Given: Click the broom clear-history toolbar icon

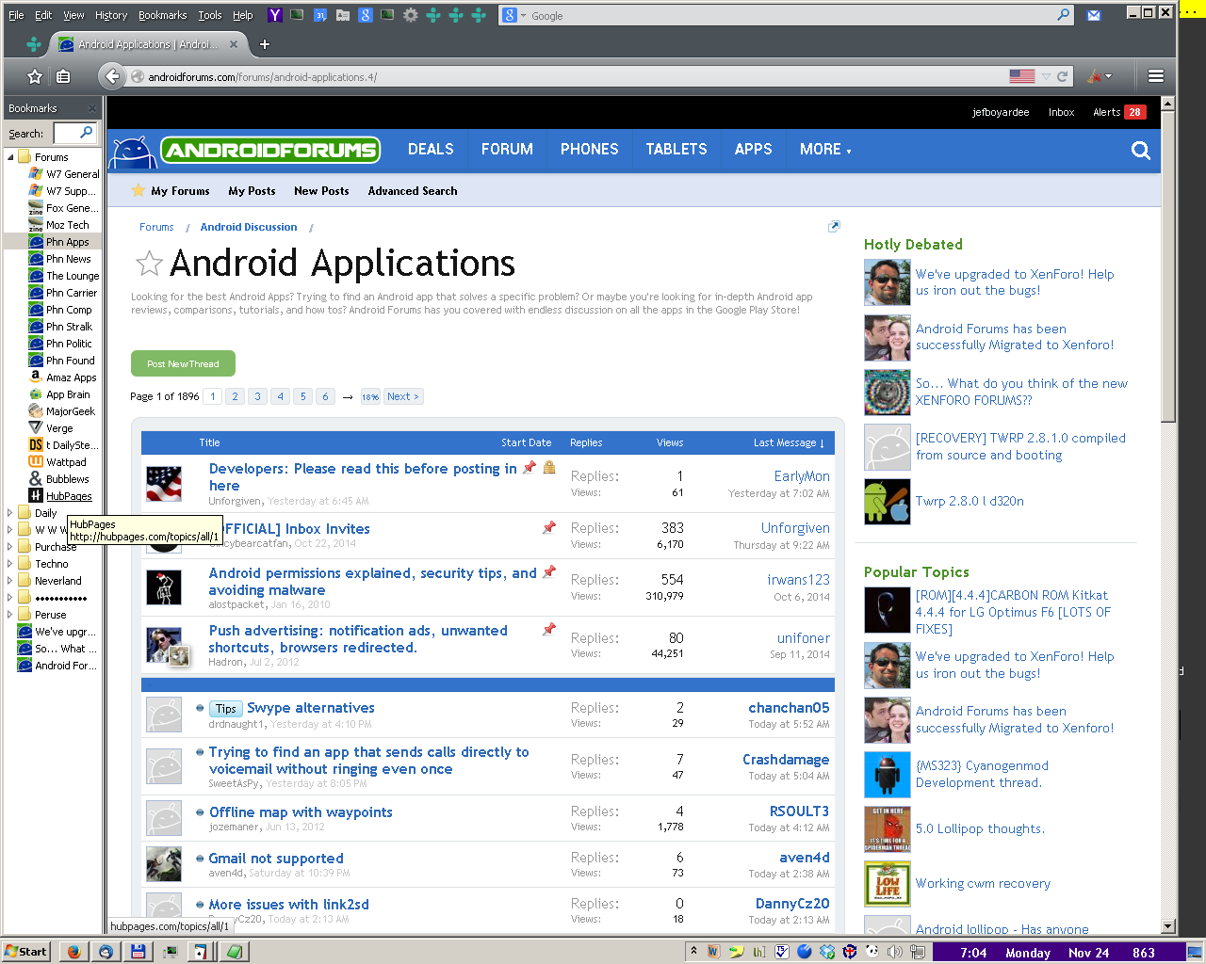Looking at the screenshot, I should (1095, 76).
